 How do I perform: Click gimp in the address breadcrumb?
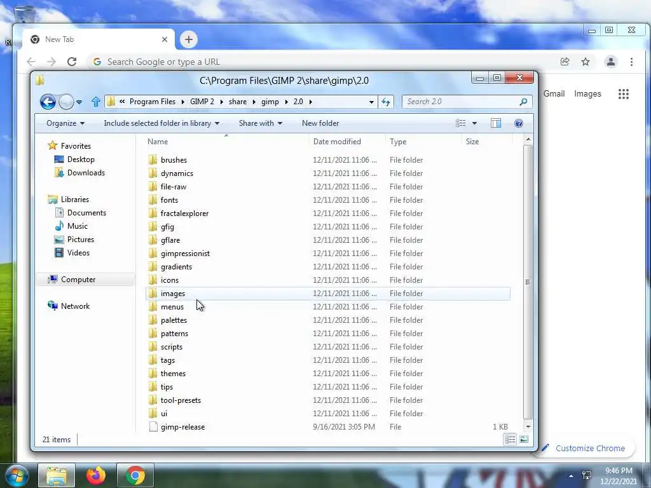[x=270, y=102]
